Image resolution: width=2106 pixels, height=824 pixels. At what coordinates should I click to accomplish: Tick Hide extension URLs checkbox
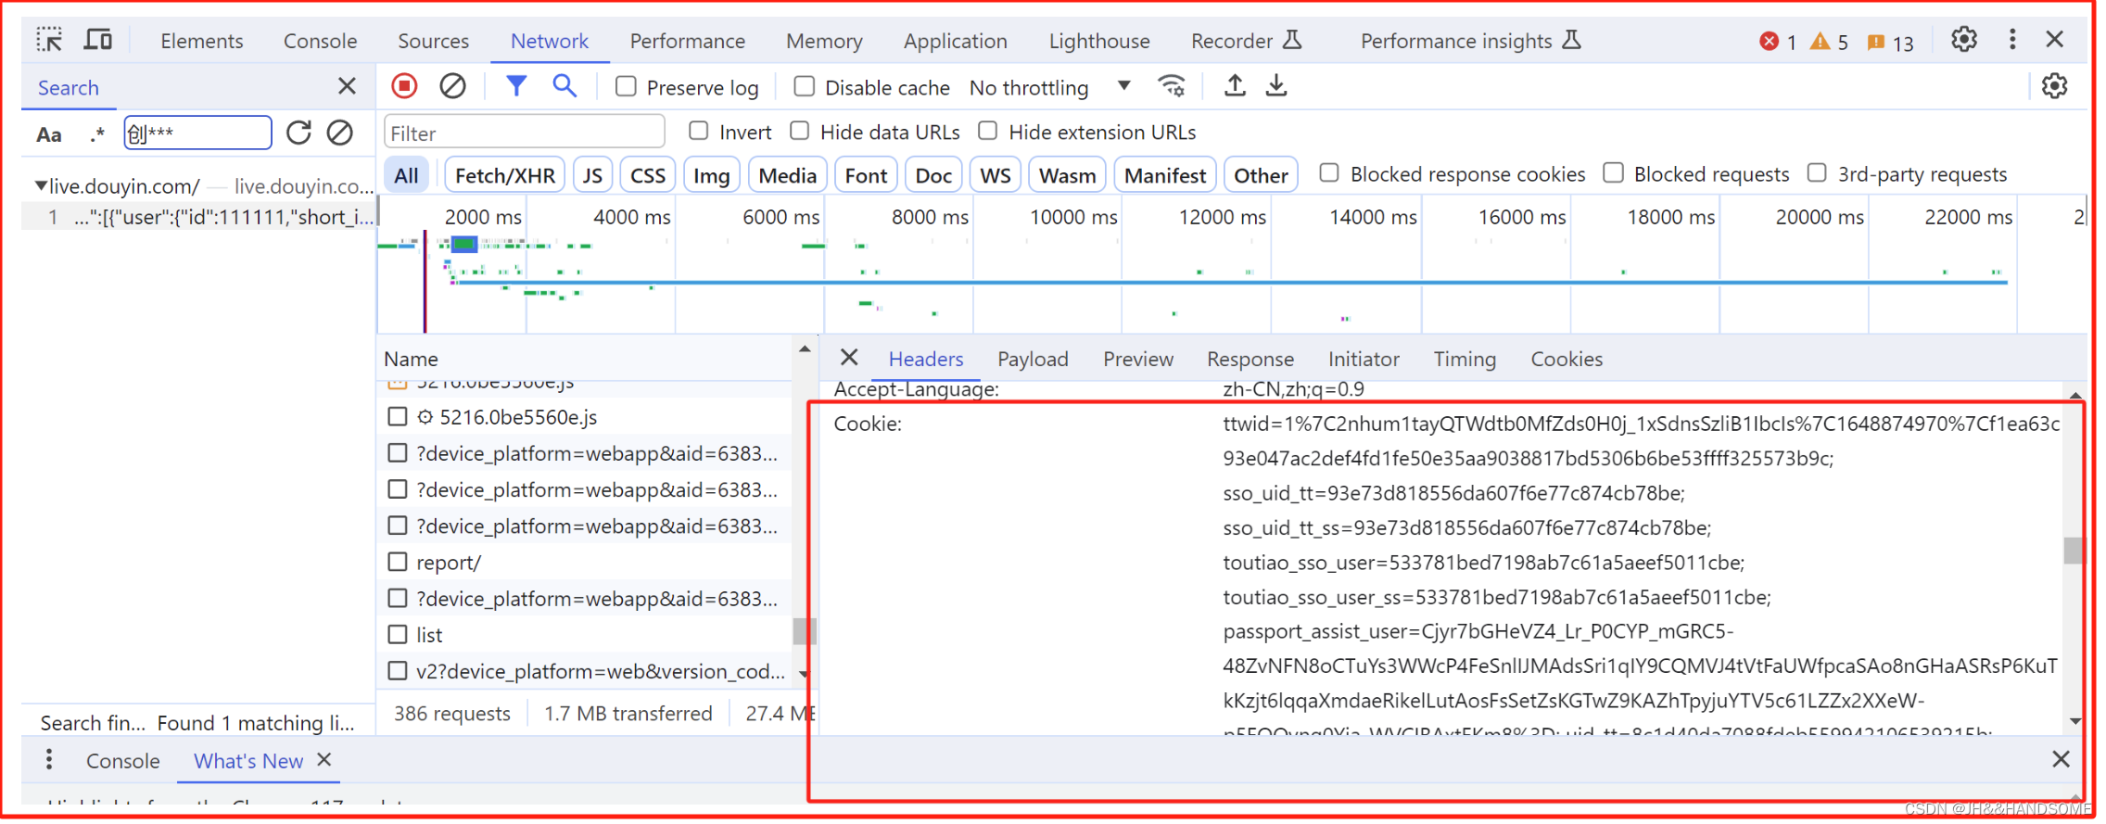coord(988,131)
